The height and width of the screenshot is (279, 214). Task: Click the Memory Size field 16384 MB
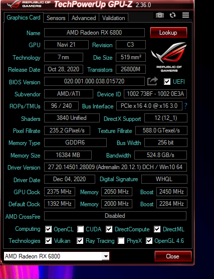point(68,155)
